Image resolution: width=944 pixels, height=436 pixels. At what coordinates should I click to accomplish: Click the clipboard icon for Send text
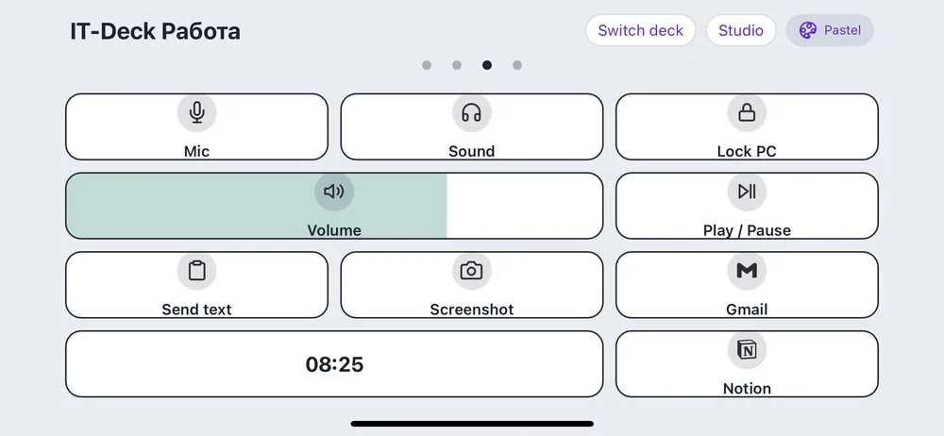(x=197, y=271)
